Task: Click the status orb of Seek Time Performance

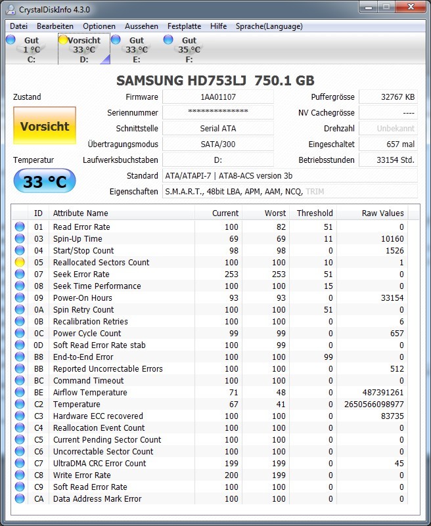Action: (20, 286)
